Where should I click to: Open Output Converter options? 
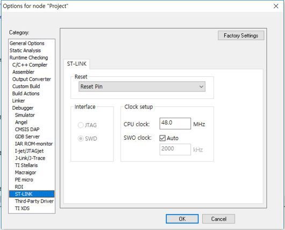32,79
